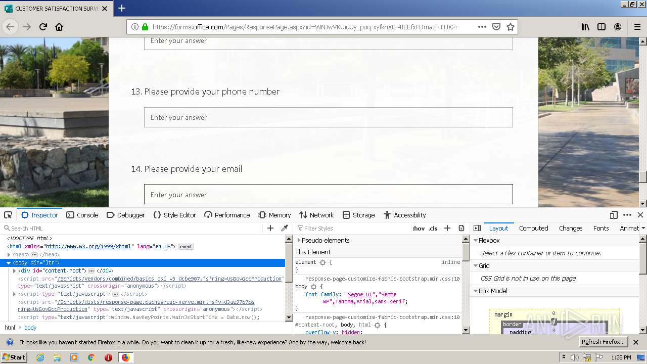Toggle print media simulation icon
647x364 pixels.
(461, 228)
